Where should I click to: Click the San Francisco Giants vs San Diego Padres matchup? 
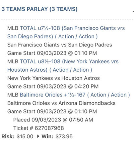coord(60,45)
